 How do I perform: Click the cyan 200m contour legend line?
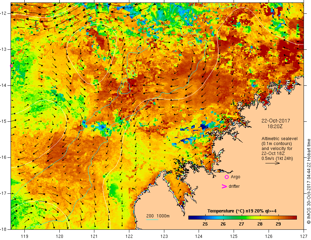(x=152, y=220)
